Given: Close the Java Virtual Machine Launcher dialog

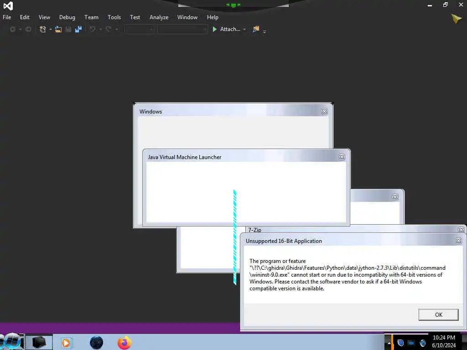Looking at the screenshot, I should point(342,157).
